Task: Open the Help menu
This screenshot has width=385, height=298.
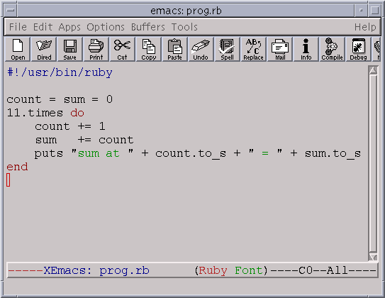Action: click(x=365, y=27)
